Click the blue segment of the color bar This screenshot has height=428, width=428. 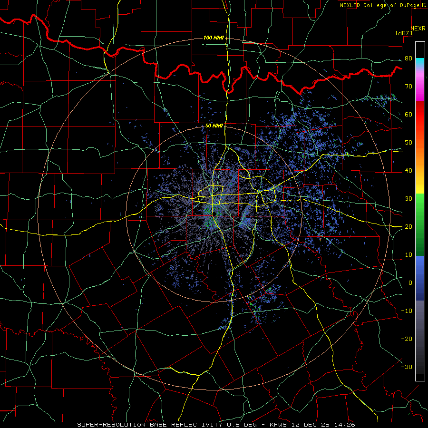[x=420, y=278]
